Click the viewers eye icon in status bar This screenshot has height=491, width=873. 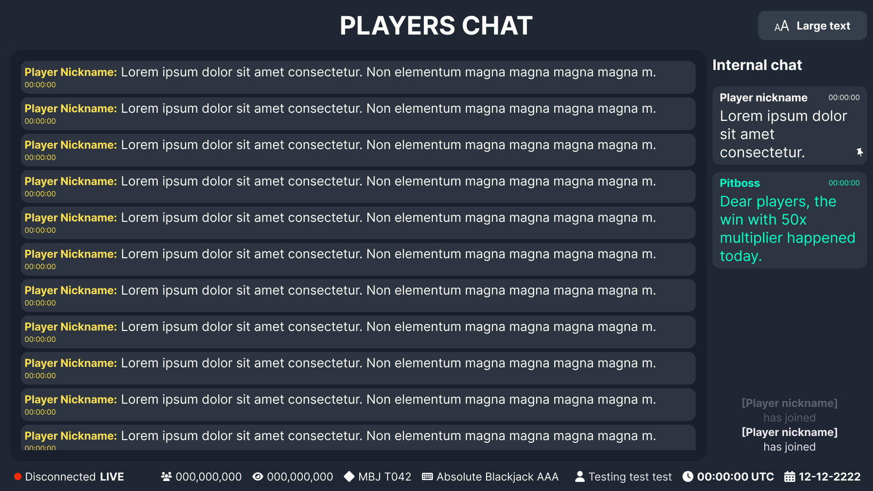click(x=257, y=476)
